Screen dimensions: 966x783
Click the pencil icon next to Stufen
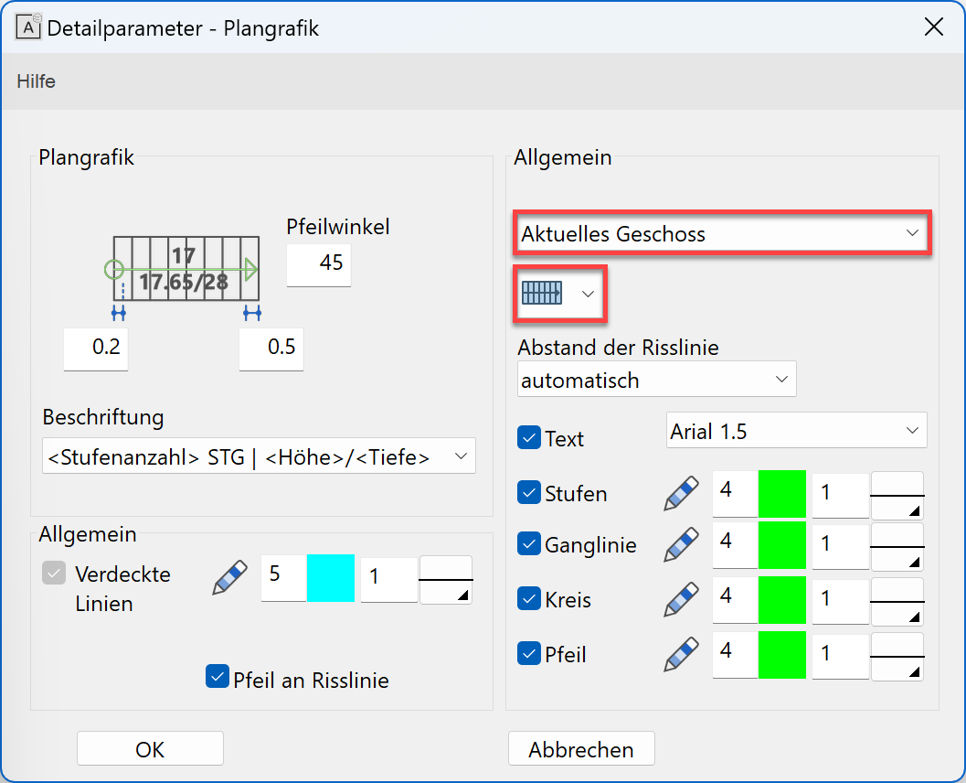click(681, 493)
